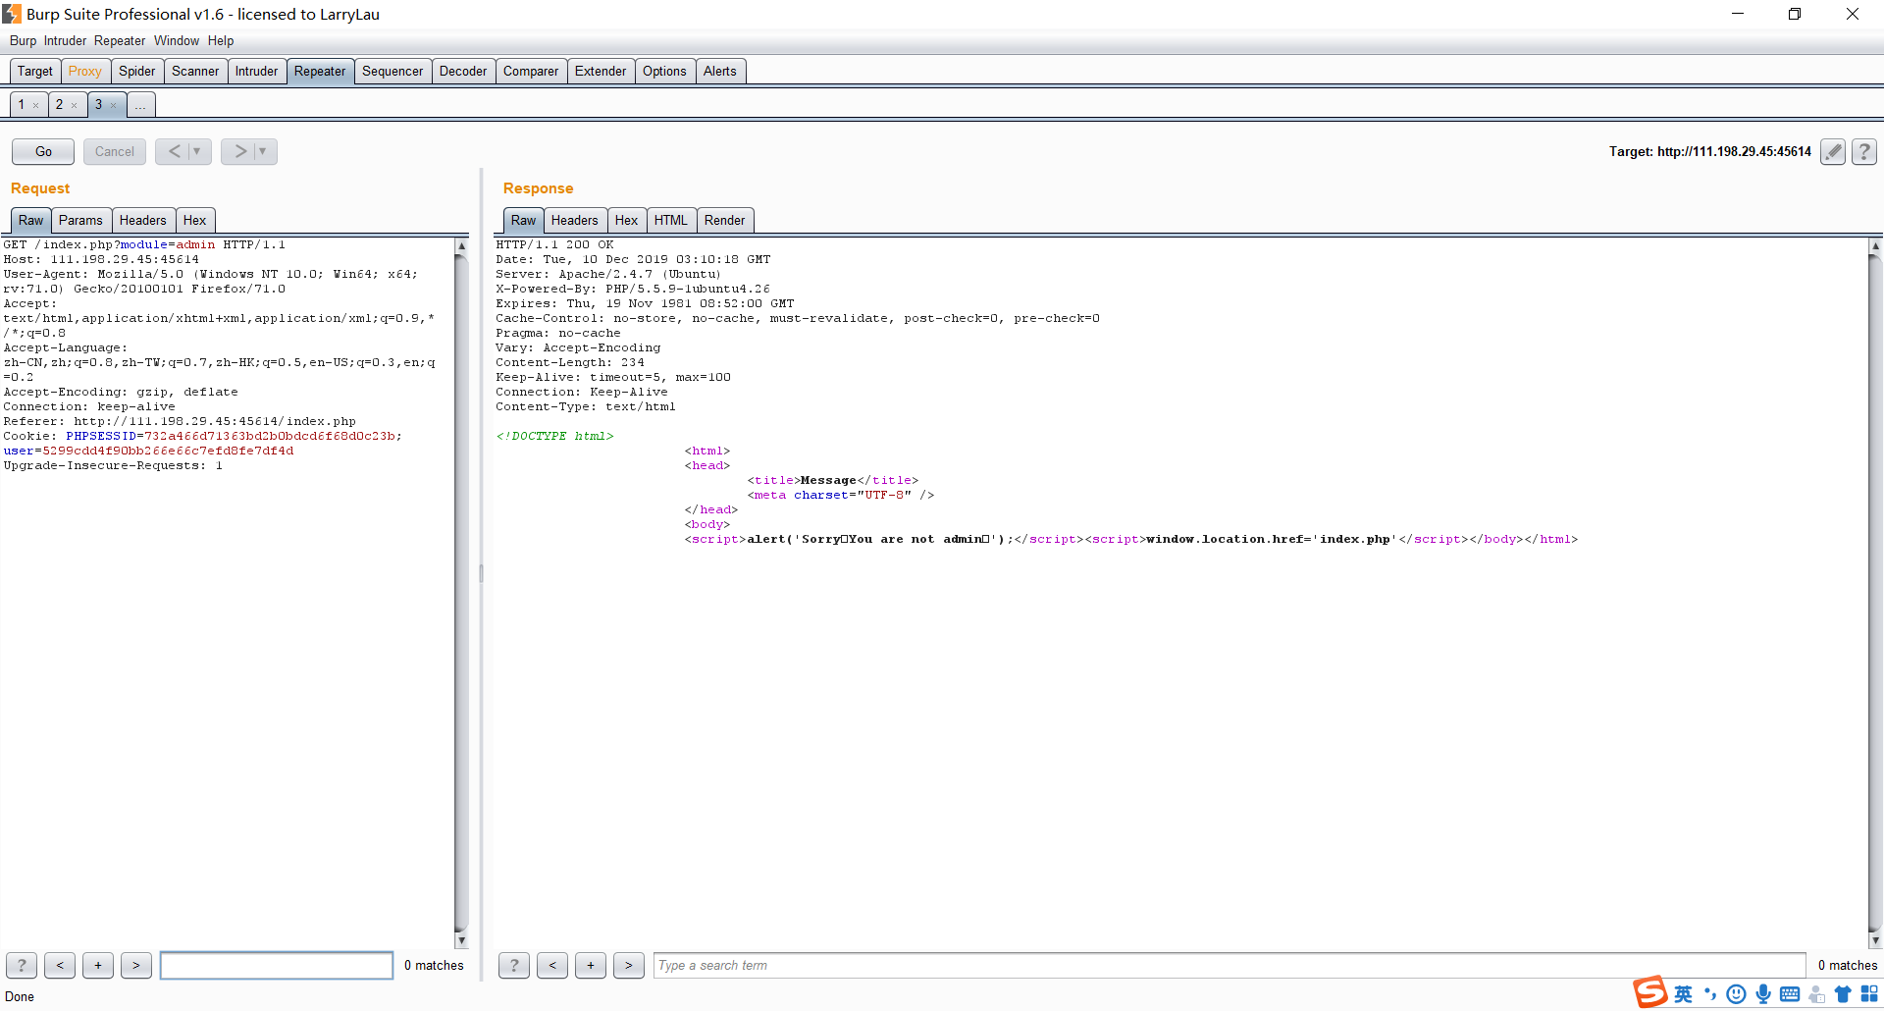The height and width of the screenshot is (1011, 1884).
Task: Show request Params view
Action: pos(80,220)
